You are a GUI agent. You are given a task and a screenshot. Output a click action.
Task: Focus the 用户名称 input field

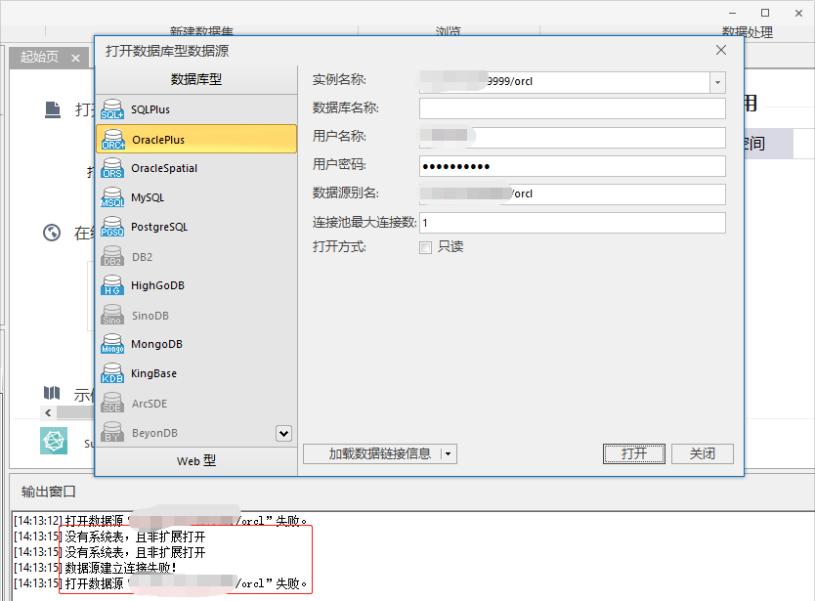[573, 137]
